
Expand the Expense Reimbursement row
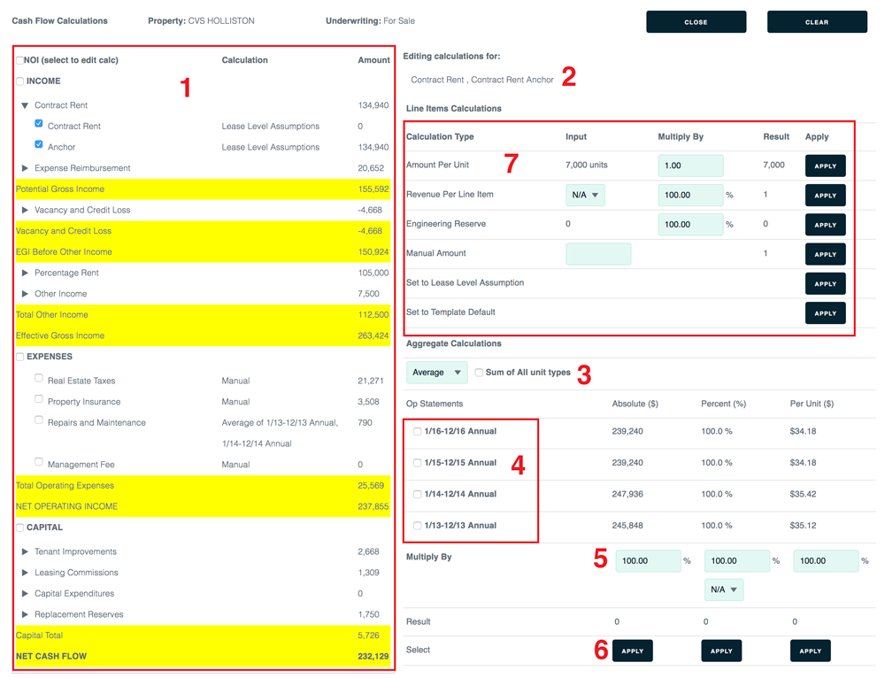coord(25,168)
